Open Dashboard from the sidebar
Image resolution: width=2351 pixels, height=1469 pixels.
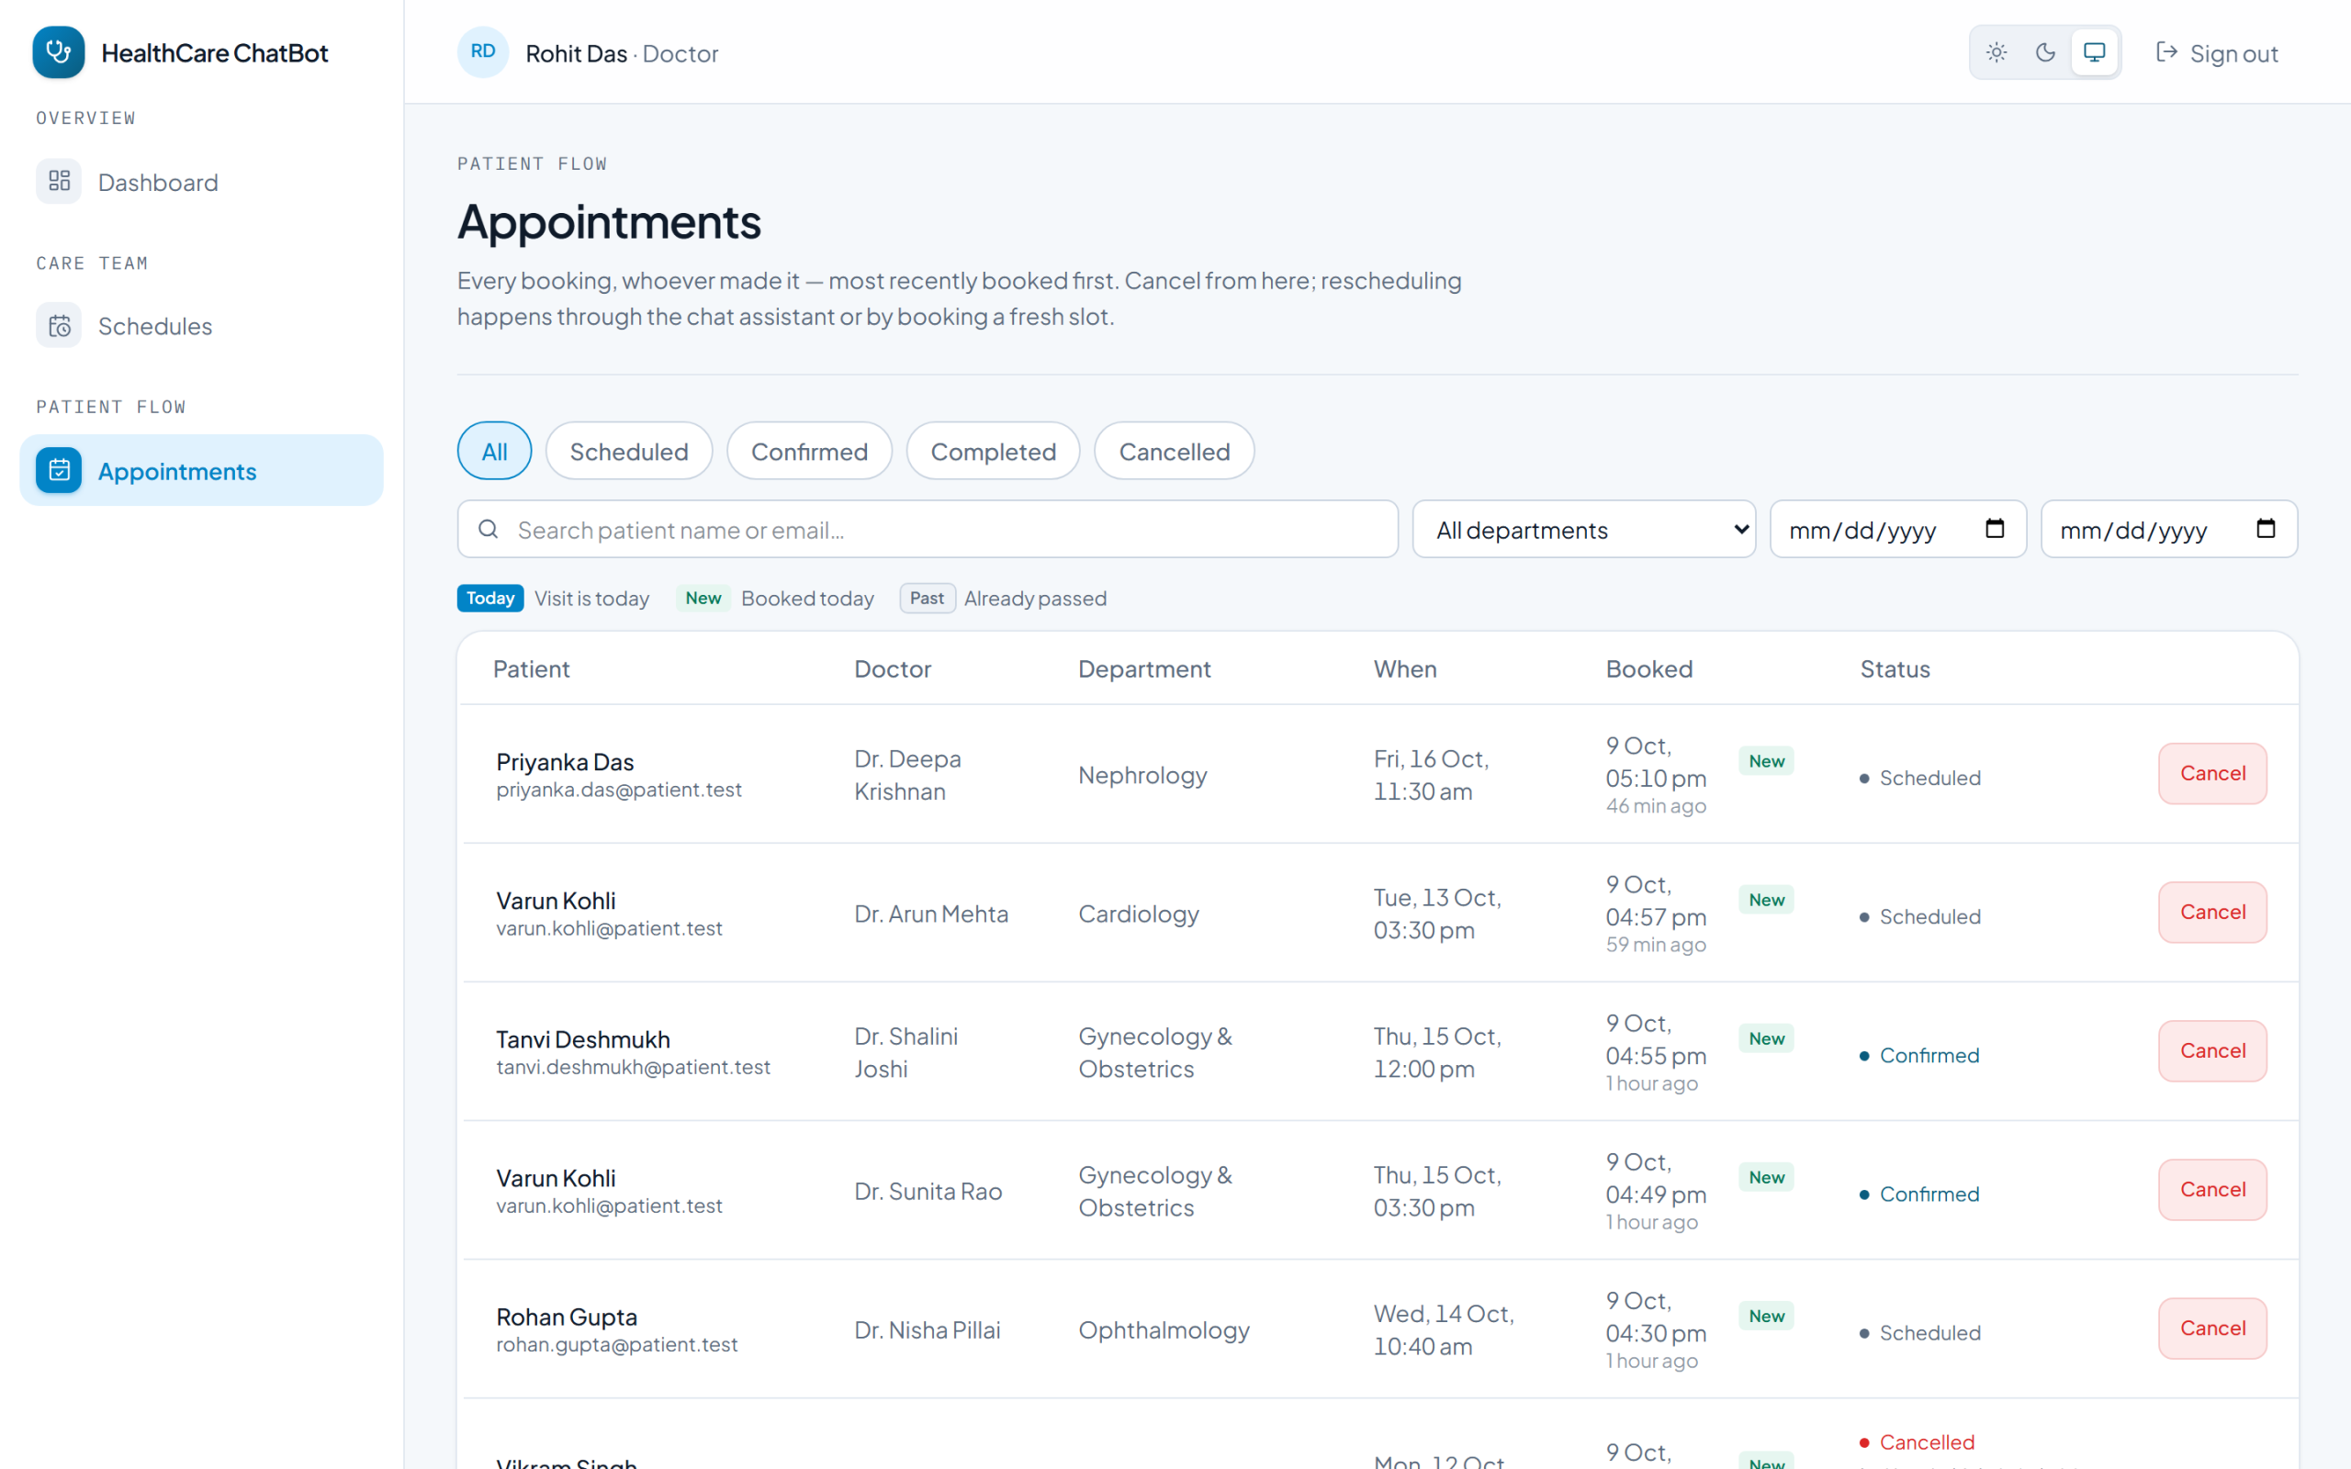tap(201, 182)
